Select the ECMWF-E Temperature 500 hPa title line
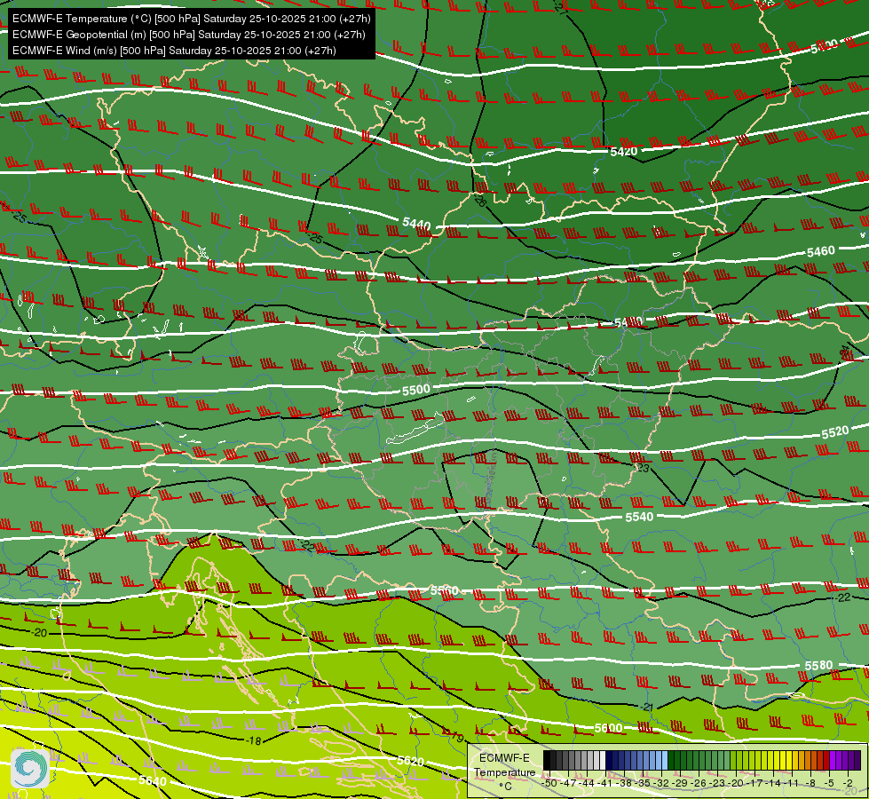The width and height of the screenshot is (869, 799). tap(191, 19)
